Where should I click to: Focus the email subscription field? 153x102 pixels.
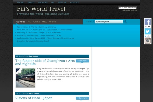pyautogui.click(x=127, y=8)
